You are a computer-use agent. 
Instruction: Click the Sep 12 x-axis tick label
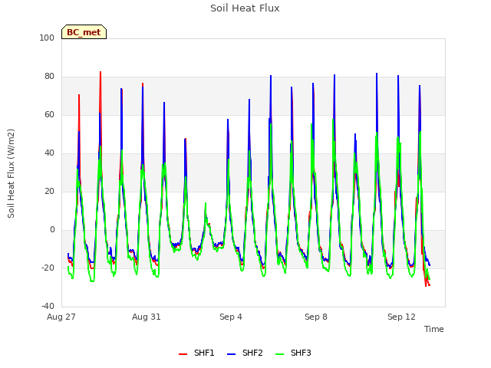(401, 317)
